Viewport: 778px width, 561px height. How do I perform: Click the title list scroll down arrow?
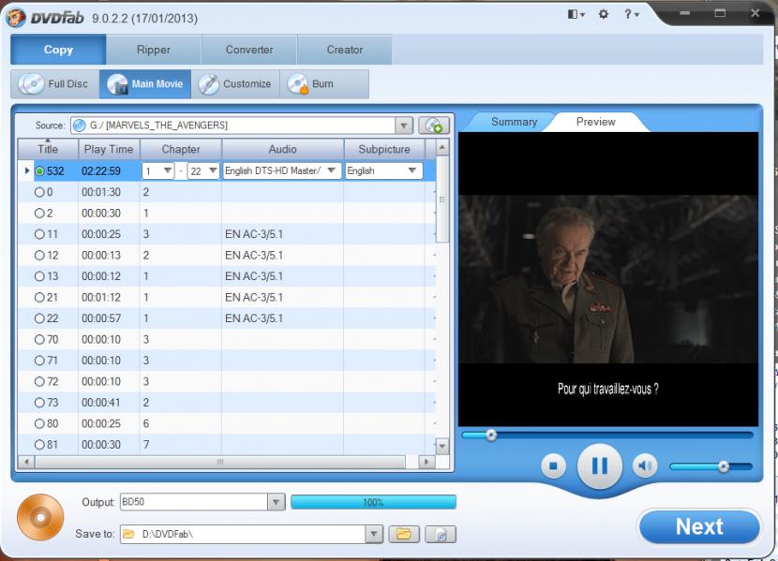442,446
